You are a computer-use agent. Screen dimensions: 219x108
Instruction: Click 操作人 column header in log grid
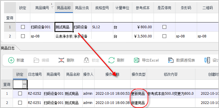tap(88, 74)
